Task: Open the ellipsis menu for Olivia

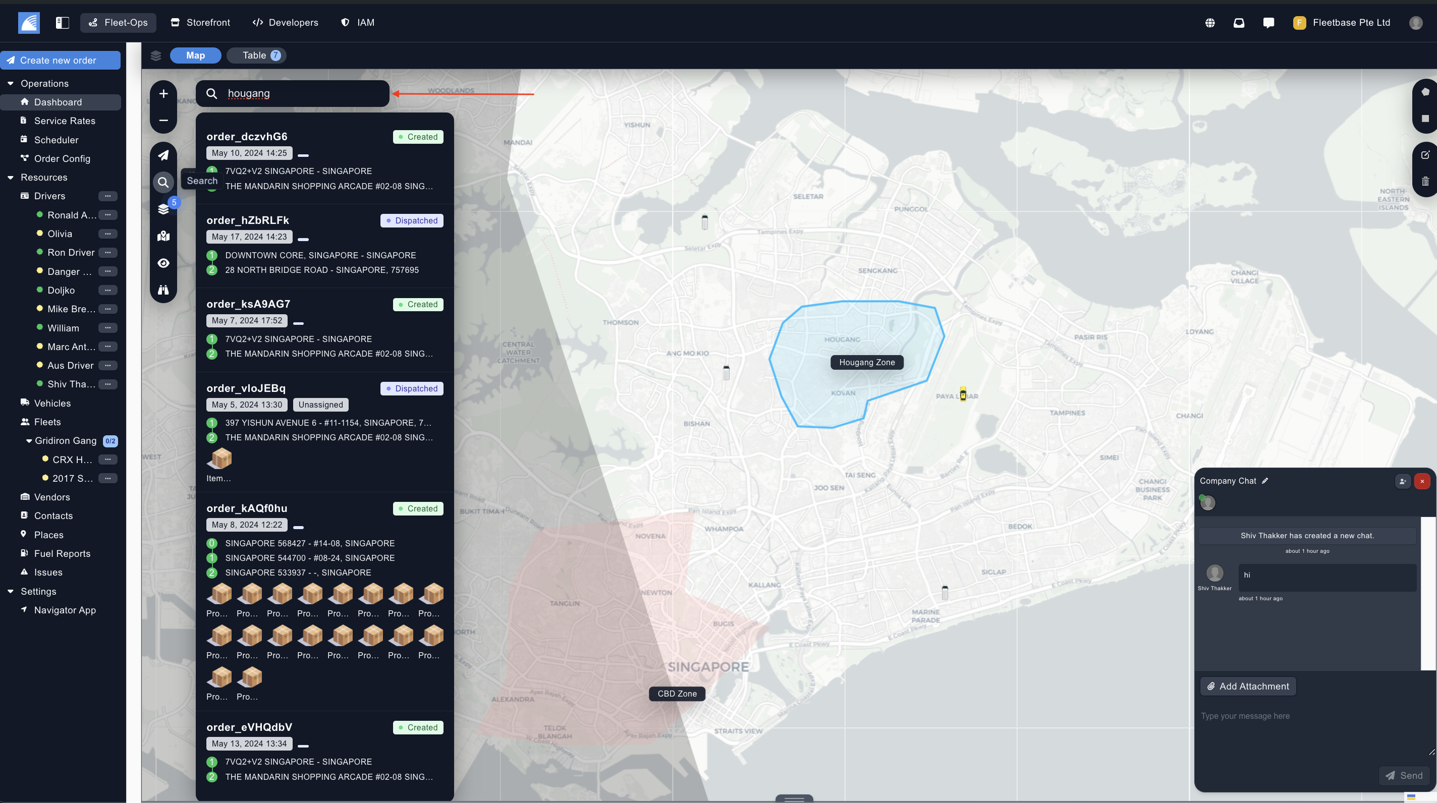Action: click(x=107, y=234)
